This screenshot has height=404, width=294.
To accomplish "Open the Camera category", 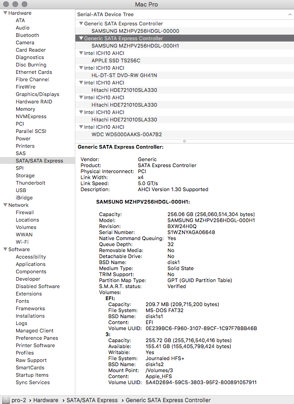I will (25, 42).
